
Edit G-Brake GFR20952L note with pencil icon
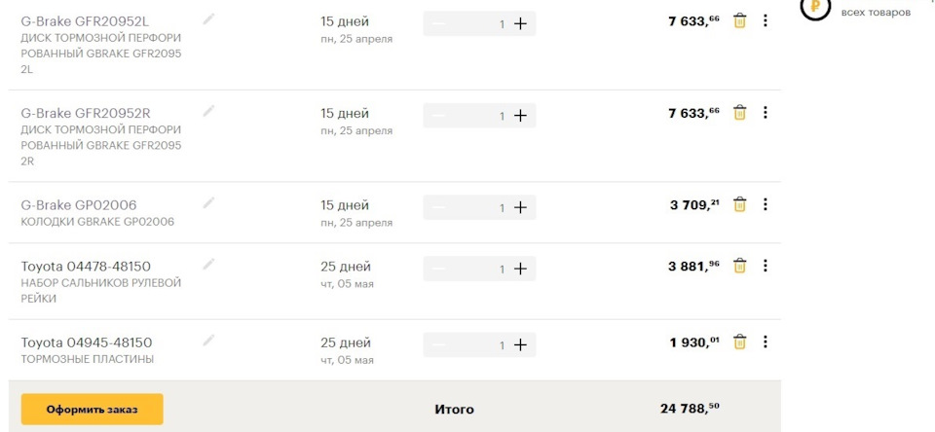208,19
